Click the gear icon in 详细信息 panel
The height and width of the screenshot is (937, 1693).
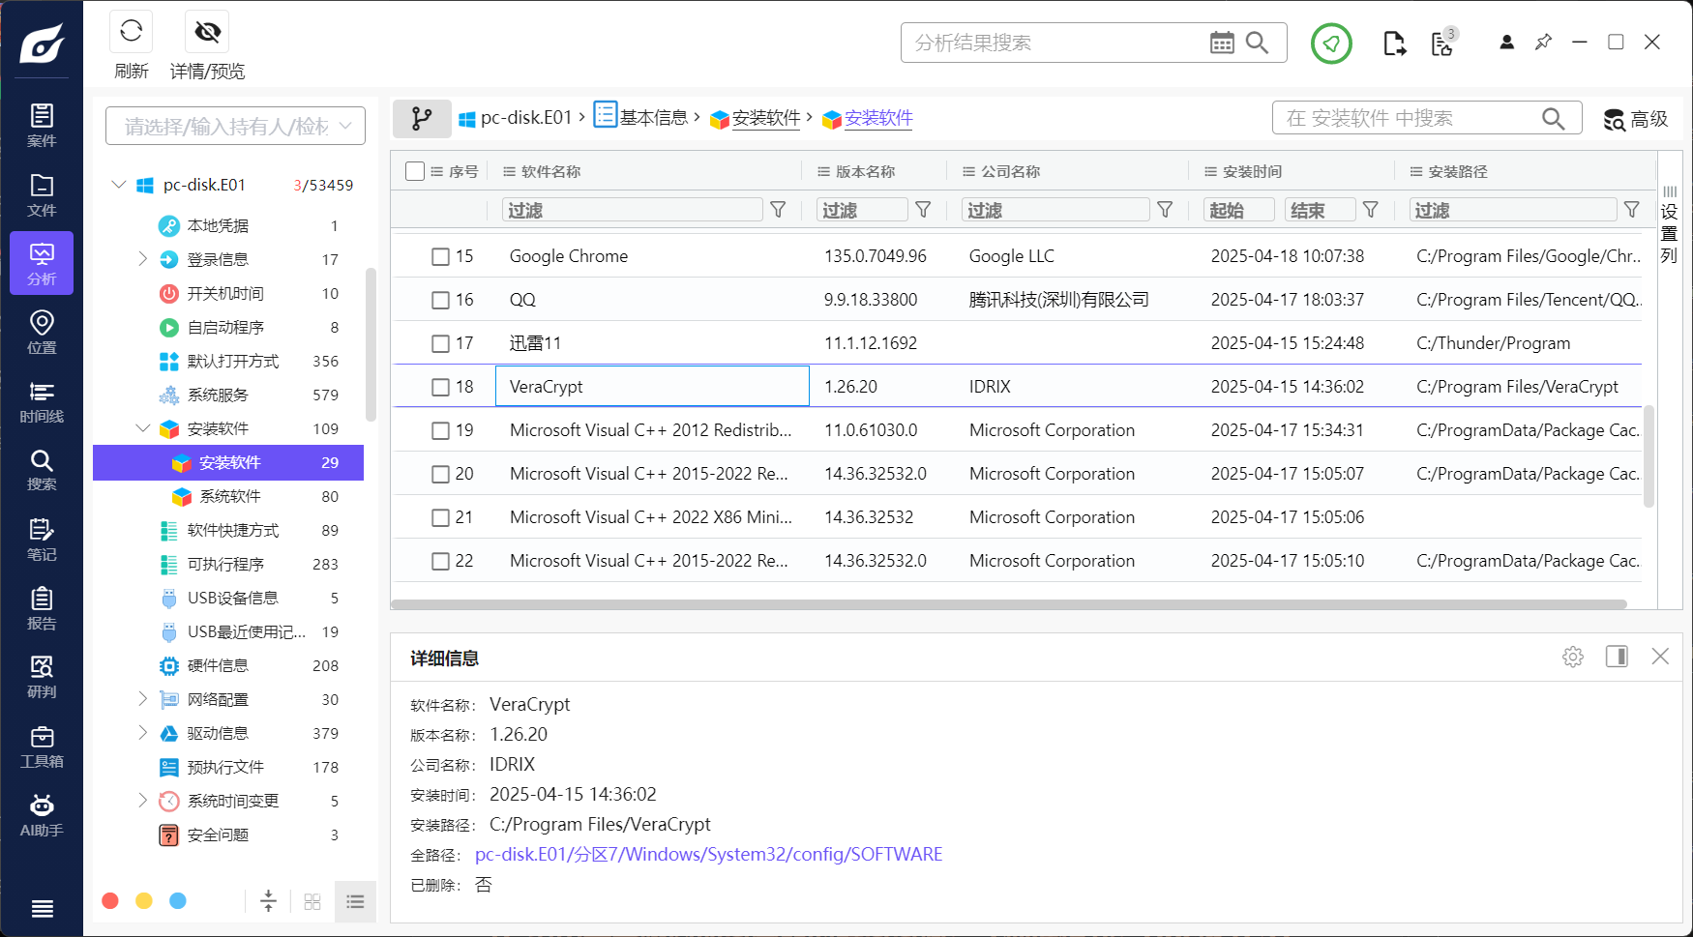click(x=1573, y=657)
